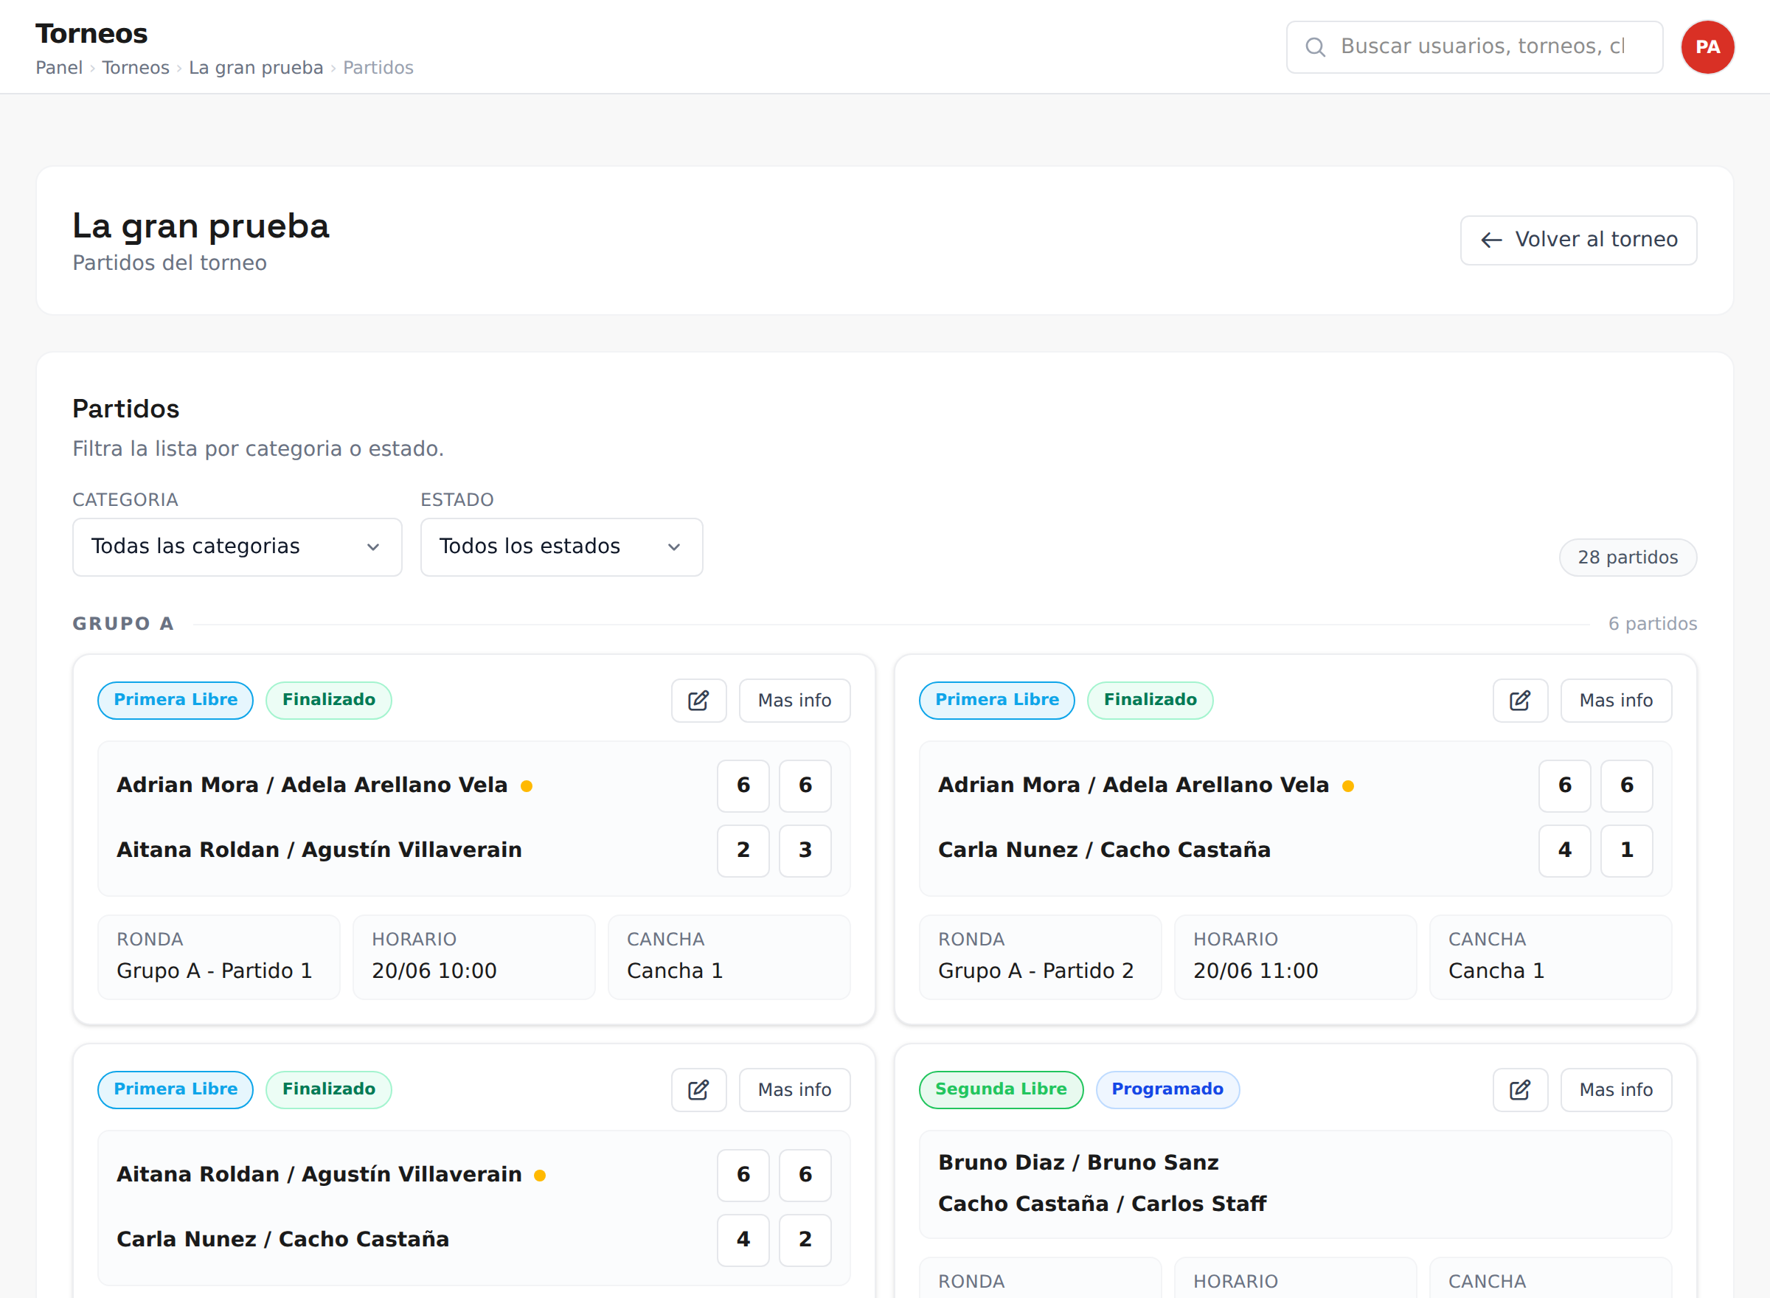The width and height of the screenshot is (1770, 1298).
Task: Expand category filter via its chevron arrow
Action: pyautogui.click(x=373, y=548)
